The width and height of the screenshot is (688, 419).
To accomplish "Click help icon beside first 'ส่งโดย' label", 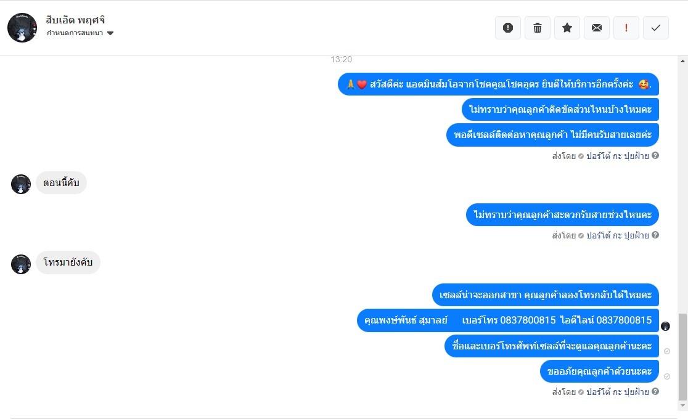I will 655,155.
